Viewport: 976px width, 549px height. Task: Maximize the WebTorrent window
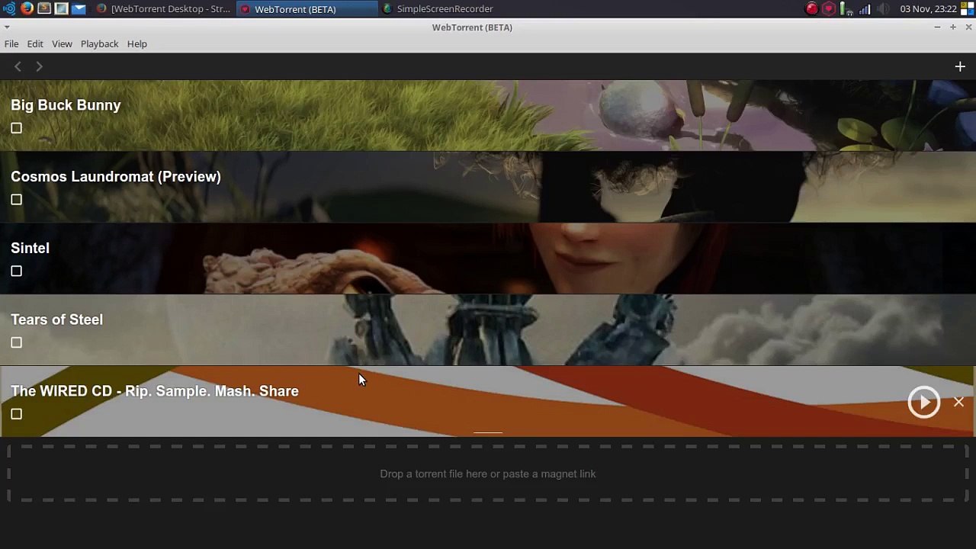[x=952, y=27]
